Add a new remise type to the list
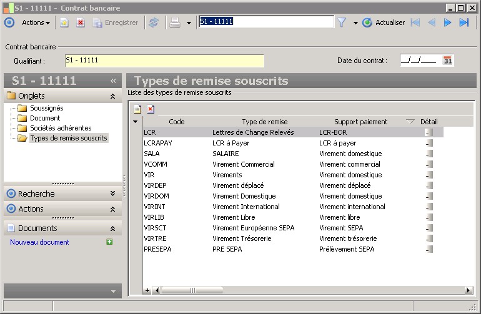This screenshot has height=314, width=481. coord(137,109)
